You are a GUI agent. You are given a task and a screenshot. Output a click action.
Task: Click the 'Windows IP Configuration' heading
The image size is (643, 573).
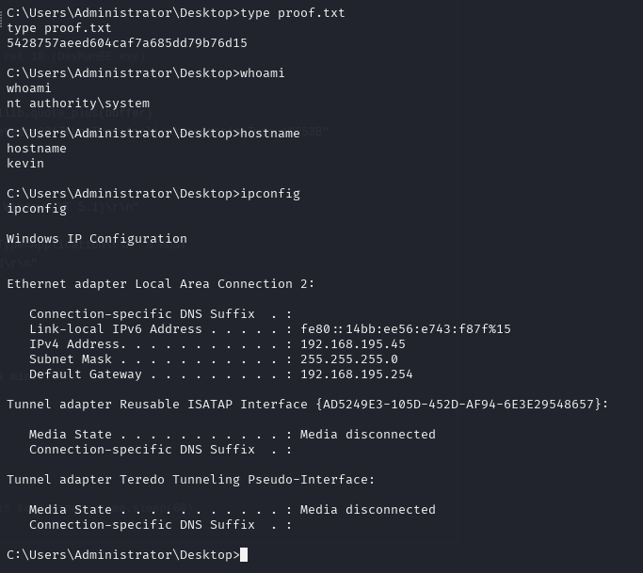[97, 239]
